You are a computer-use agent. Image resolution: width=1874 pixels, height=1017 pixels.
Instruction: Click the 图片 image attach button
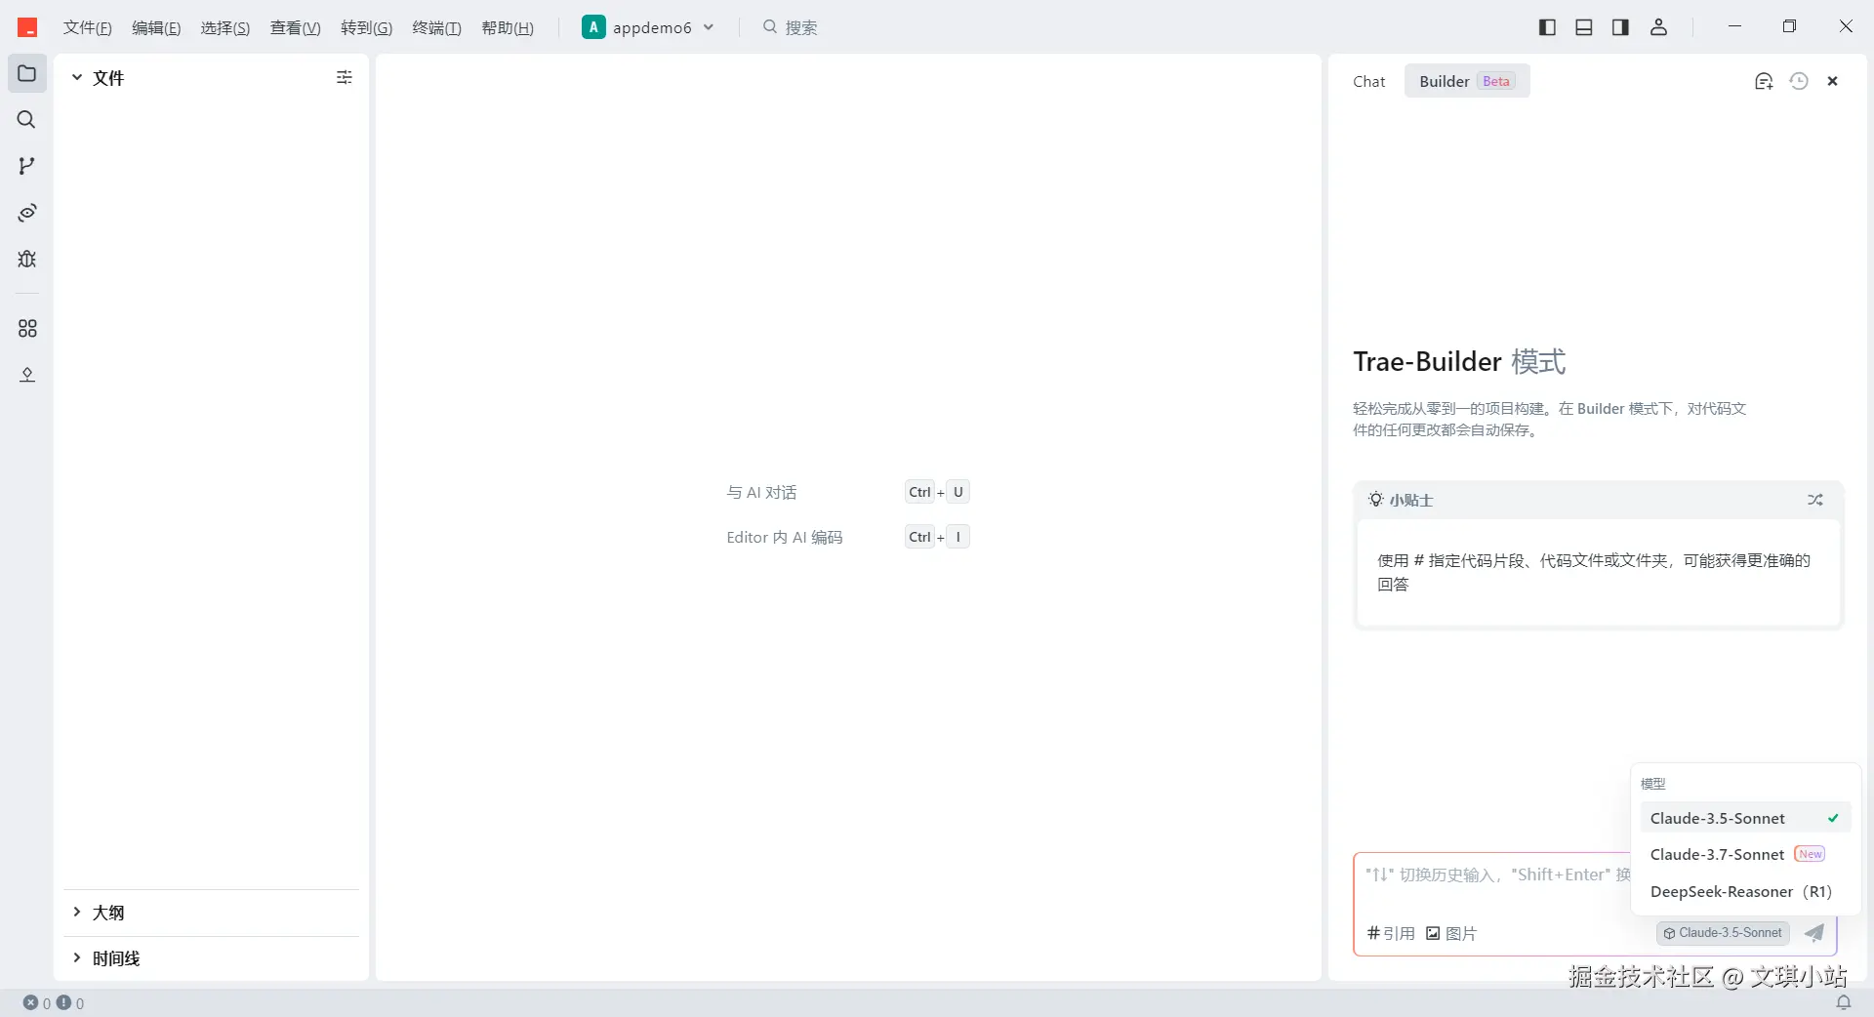coord(1451,933)
